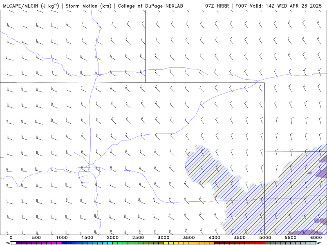This screenshot has height=245, width=327.
Task: Click the olive swatch just before 3000
Action: 161,243
